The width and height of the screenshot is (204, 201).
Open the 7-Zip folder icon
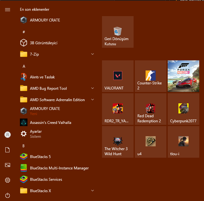tap(24, 54)
